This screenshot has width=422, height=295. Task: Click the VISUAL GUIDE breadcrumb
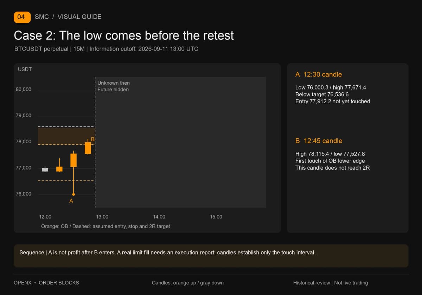click(x=79, y=17)
